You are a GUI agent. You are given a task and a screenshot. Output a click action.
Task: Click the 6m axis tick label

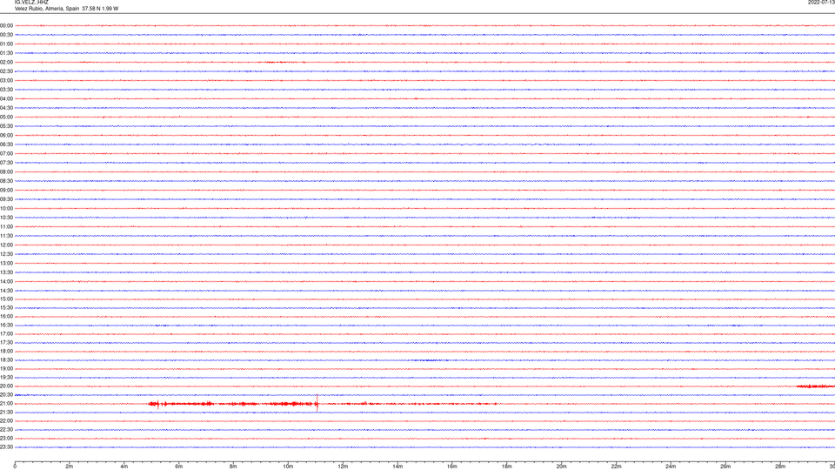(x=179, y=467)
